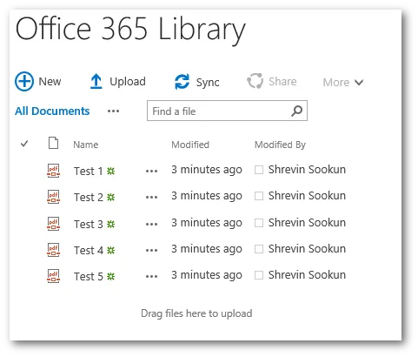The image size is (418, 357).
Task: Open the ellipsis menu for Test 4
Action: 151,251
